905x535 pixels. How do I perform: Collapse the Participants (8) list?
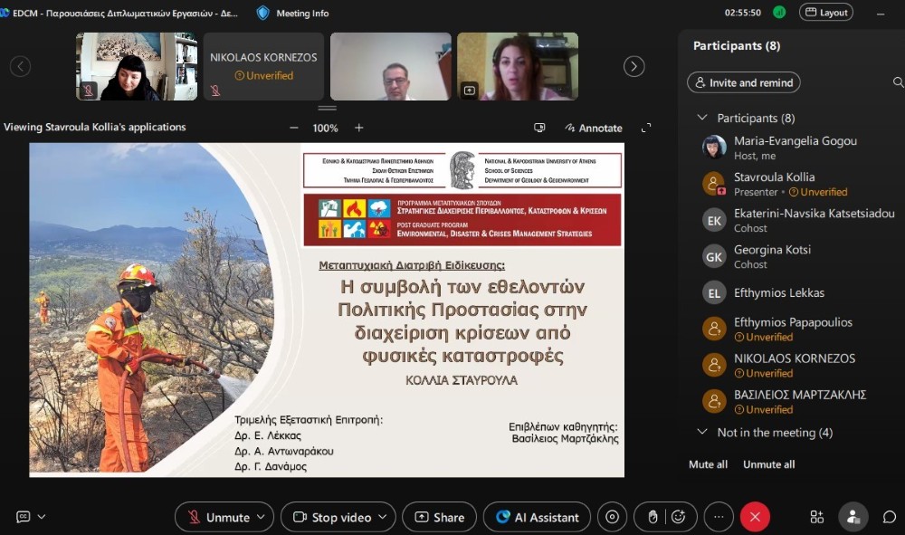(x=702, y=119)
